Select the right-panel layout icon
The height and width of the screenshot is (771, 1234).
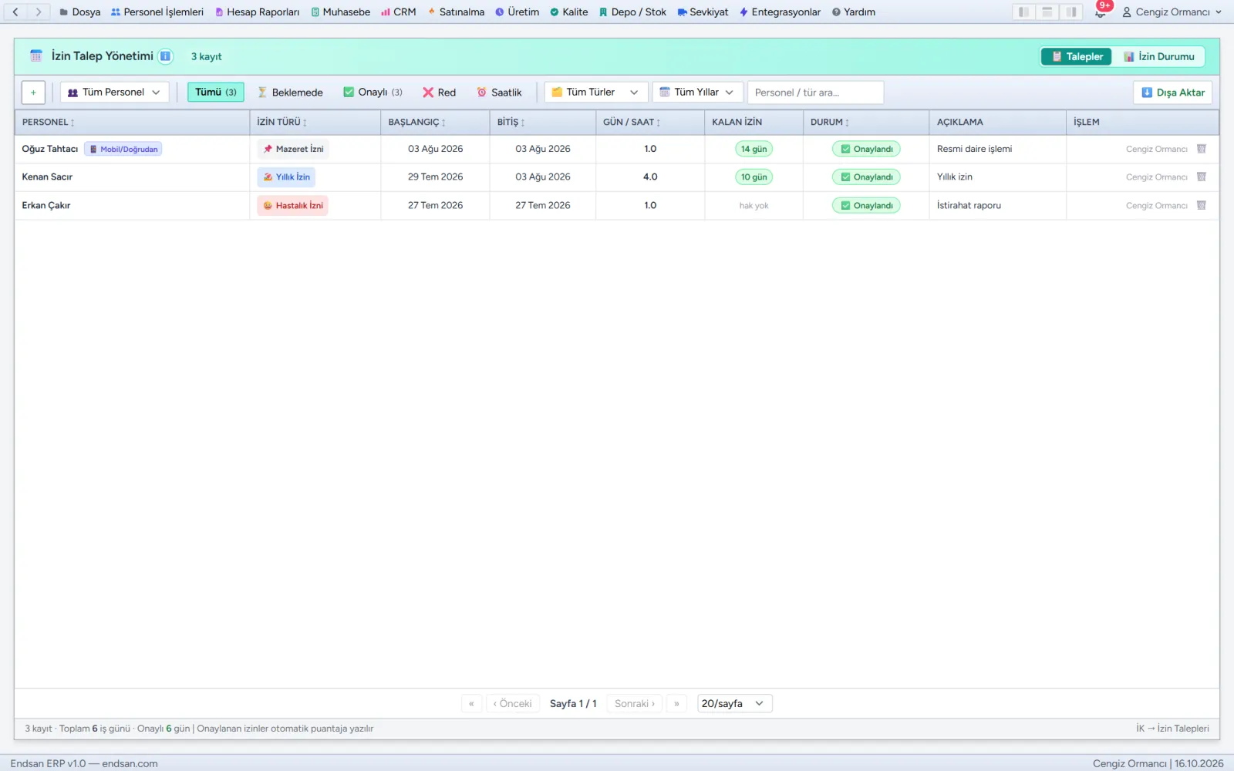[1071, 12]
